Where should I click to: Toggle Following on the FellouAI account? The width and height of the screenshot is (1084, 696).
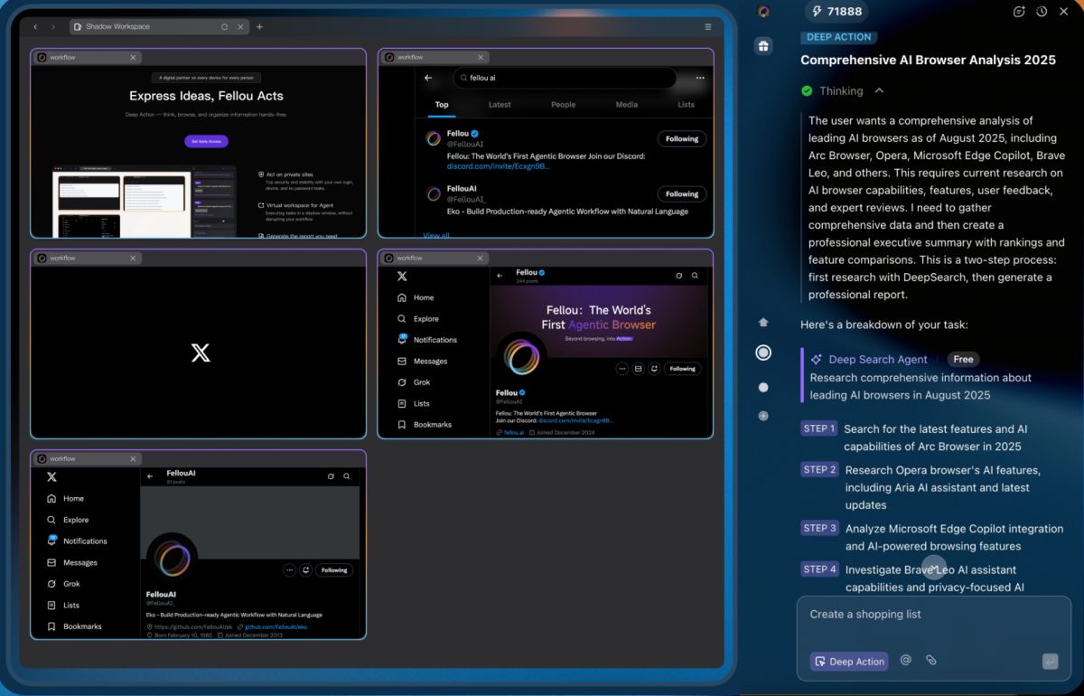pyautogui.click(x=682, y=193)
